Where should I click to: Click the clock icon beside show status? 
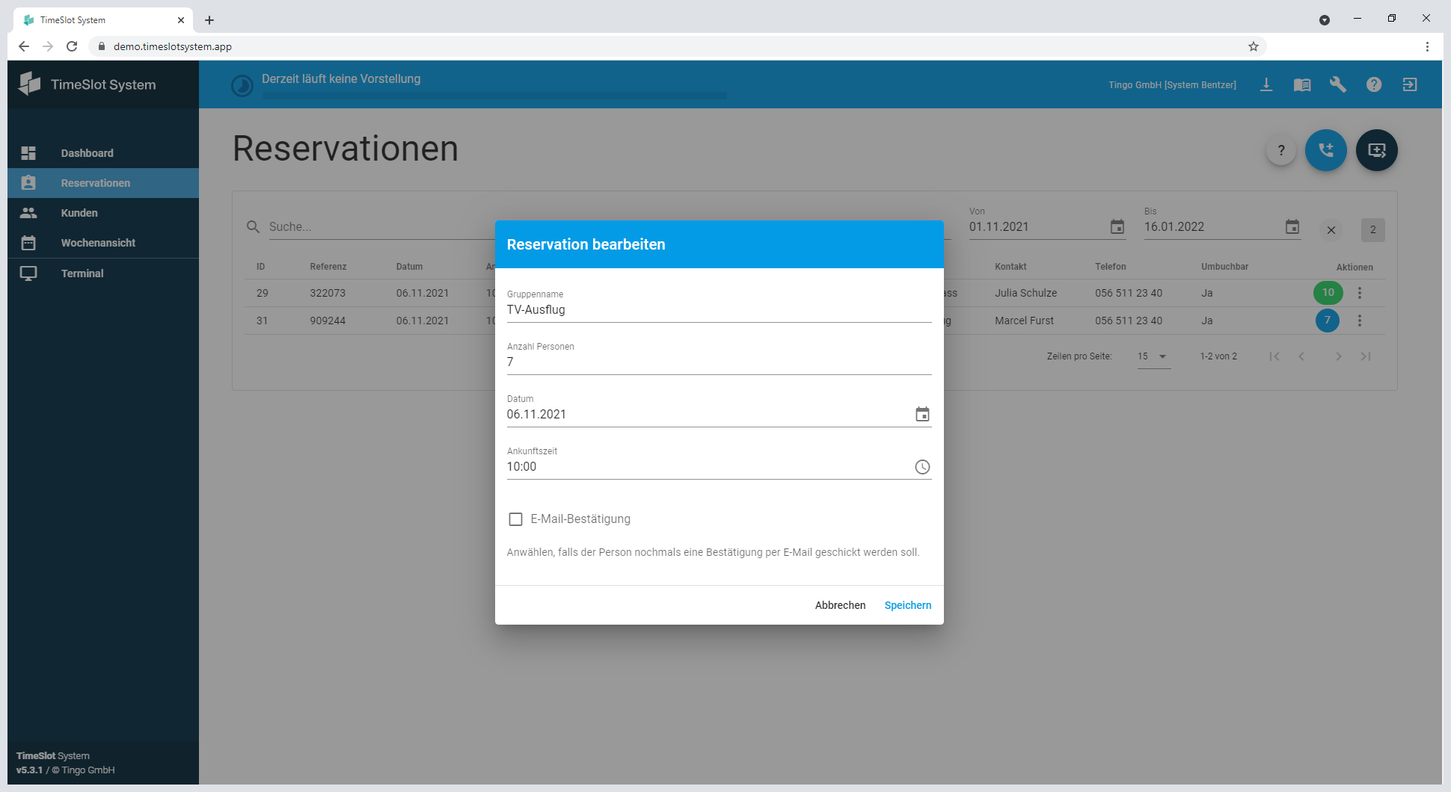242,86
